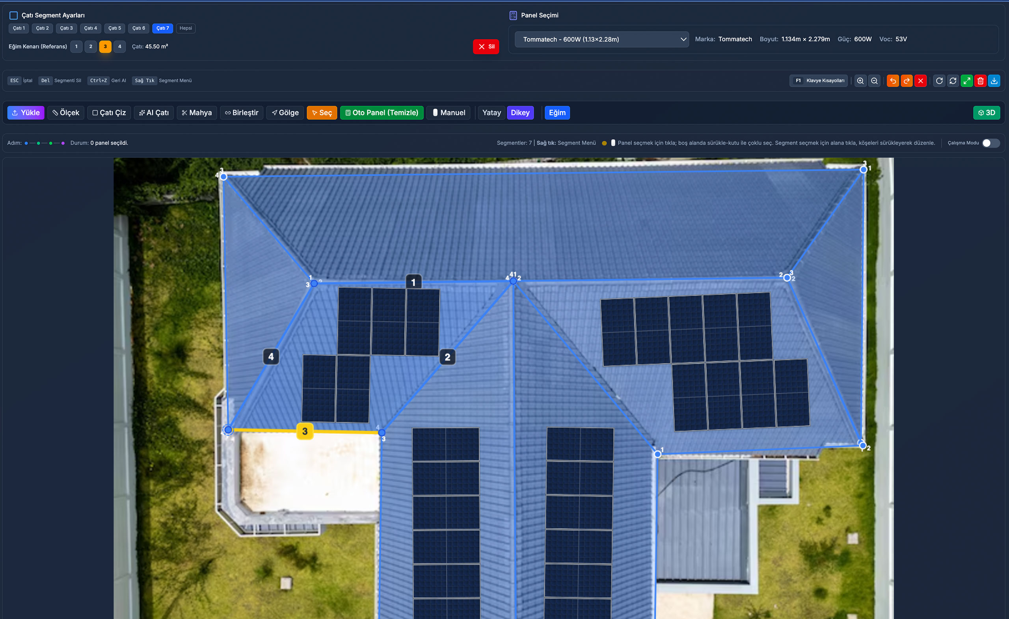Click the Oto Panel (Temizle) button
This screenshot has width=1009, height=619.
382,113
